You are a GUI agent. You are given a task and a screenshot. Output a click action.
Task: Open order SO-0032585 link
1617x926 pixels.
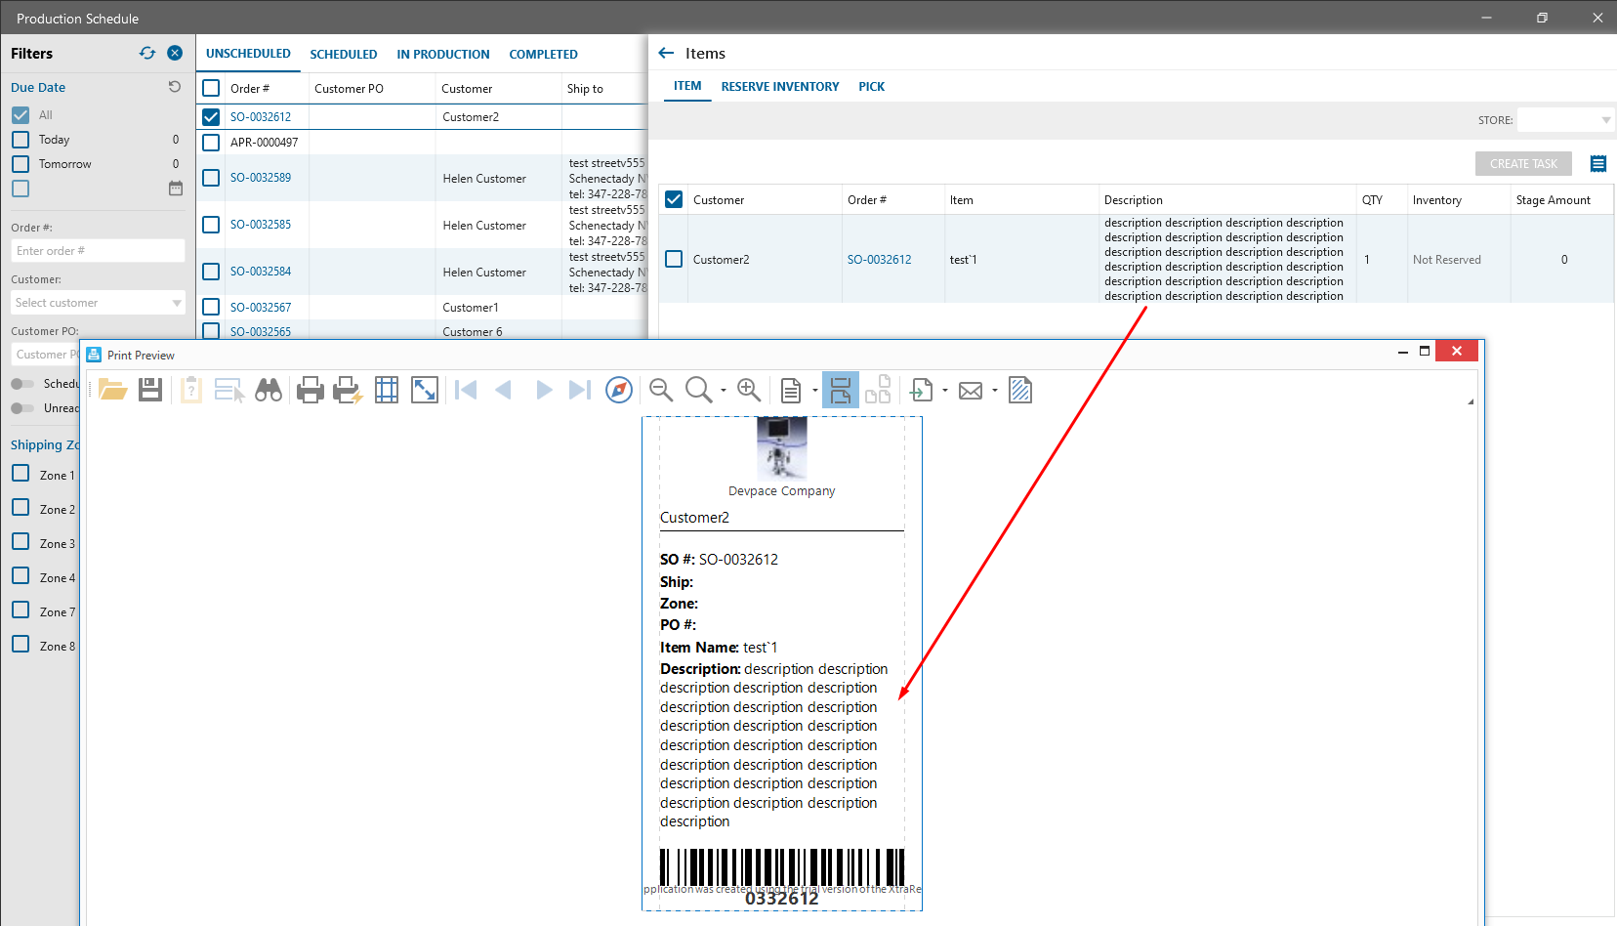point(261,225)
